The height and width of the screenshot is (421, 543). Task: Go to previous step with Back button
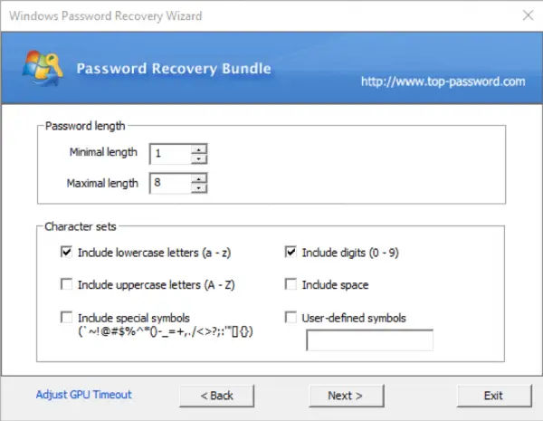[x=217, y=396]
